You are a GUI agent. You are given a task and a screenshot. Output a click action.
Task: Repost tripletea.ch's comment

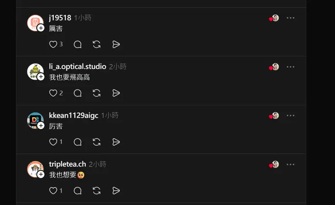tap(96, 191)
